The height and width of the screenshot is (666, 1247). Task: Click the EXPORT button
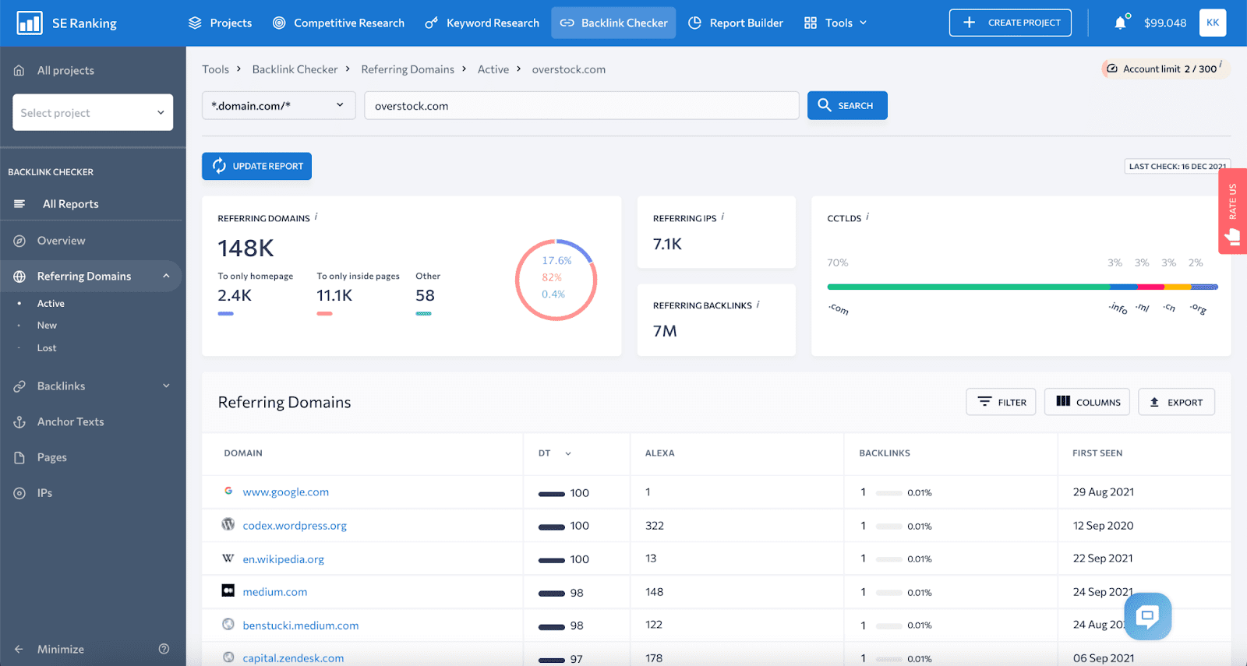(1176, 402)
